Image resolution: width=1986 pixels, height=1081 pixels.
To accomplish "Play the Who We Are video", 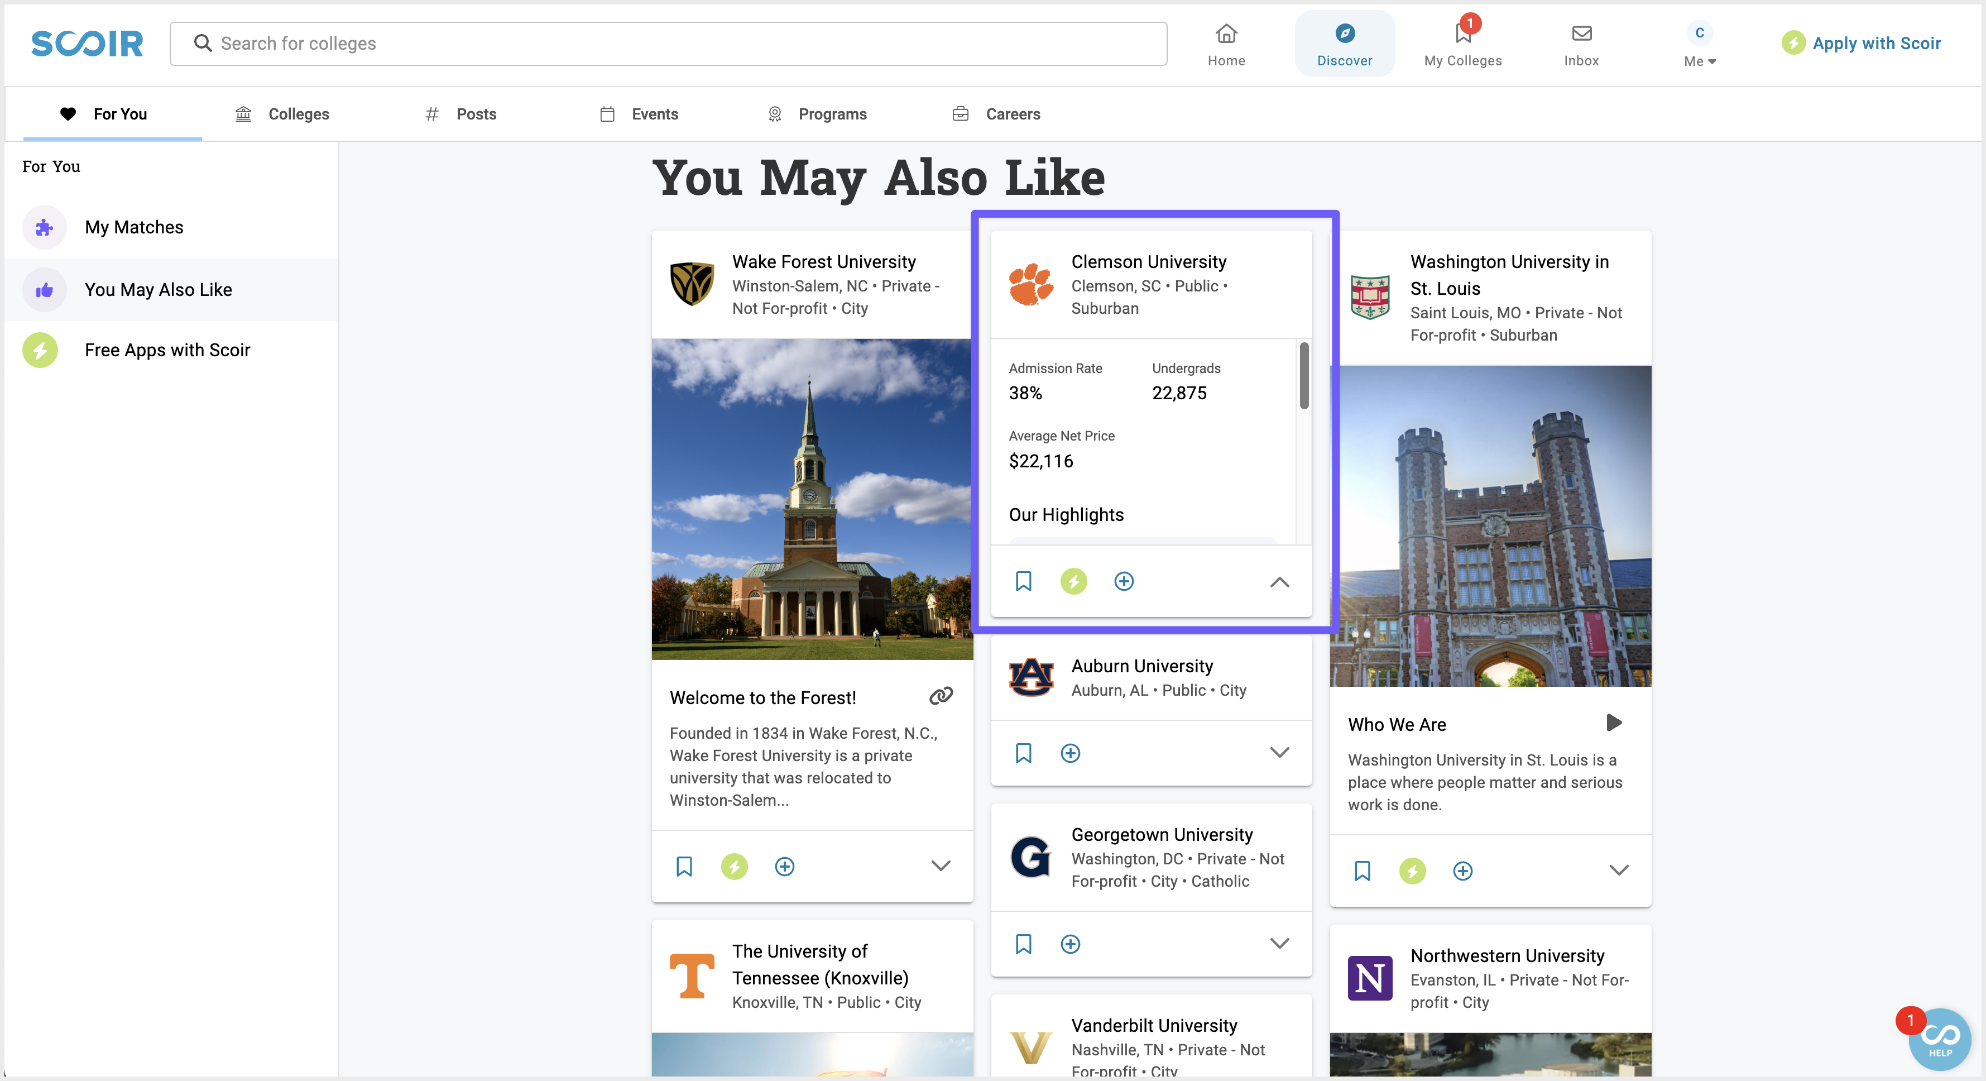I will tap(1614, 723).
